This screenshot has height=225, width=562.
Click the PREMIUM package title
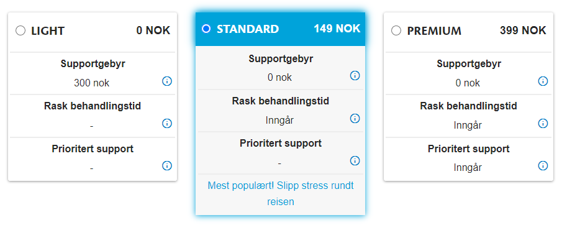pos(434,31)
